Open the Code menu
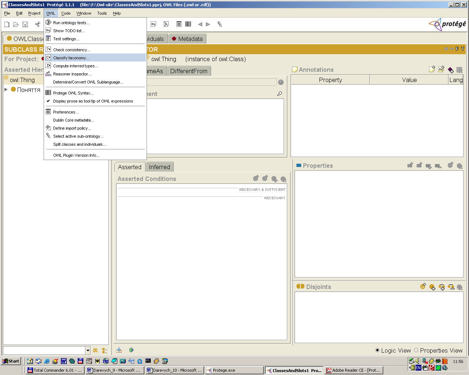 click(x=66, y=13)
